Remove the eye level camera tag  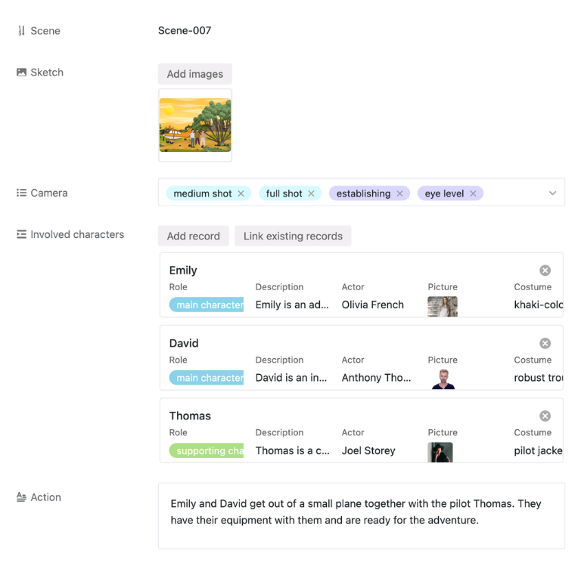pyautogui.click(x=473, y=193)
